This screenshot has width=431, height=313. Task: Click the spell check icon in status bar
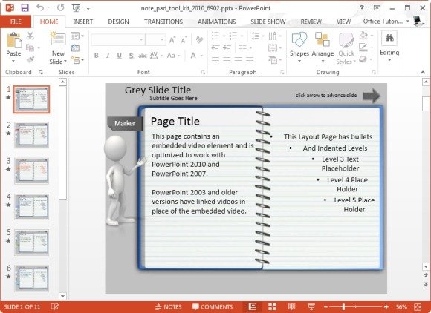tap(54, 306)
